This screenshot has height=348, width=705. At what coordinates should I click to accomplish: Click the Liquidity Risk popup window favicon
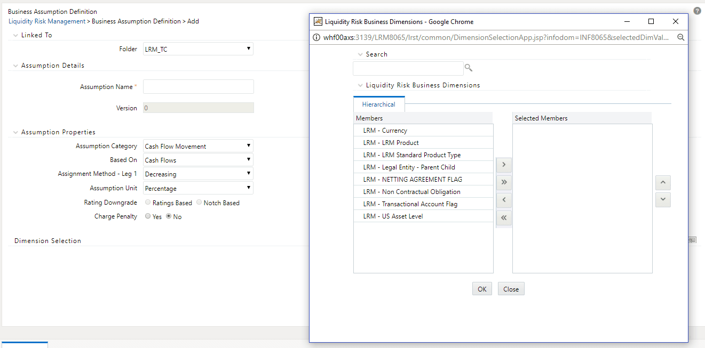point(318,21)
